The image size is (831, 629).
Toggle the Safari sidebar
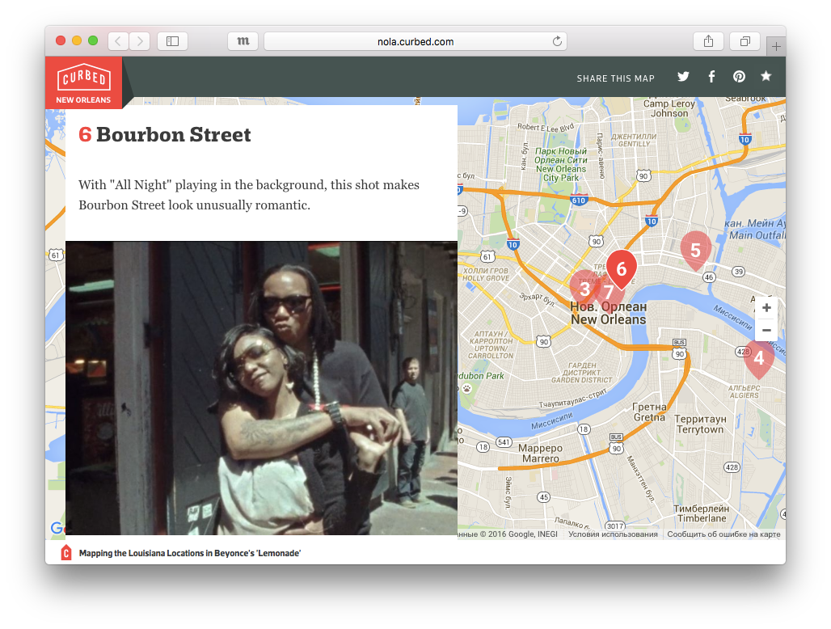click(172, 41)
